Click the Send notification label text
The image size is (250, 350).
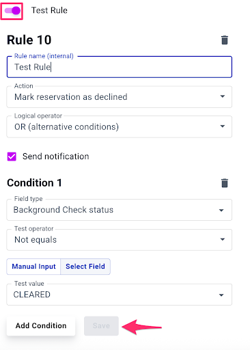tap(55, 157)
